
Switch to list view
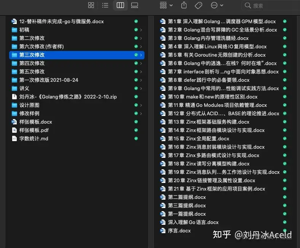click(105, 5)
